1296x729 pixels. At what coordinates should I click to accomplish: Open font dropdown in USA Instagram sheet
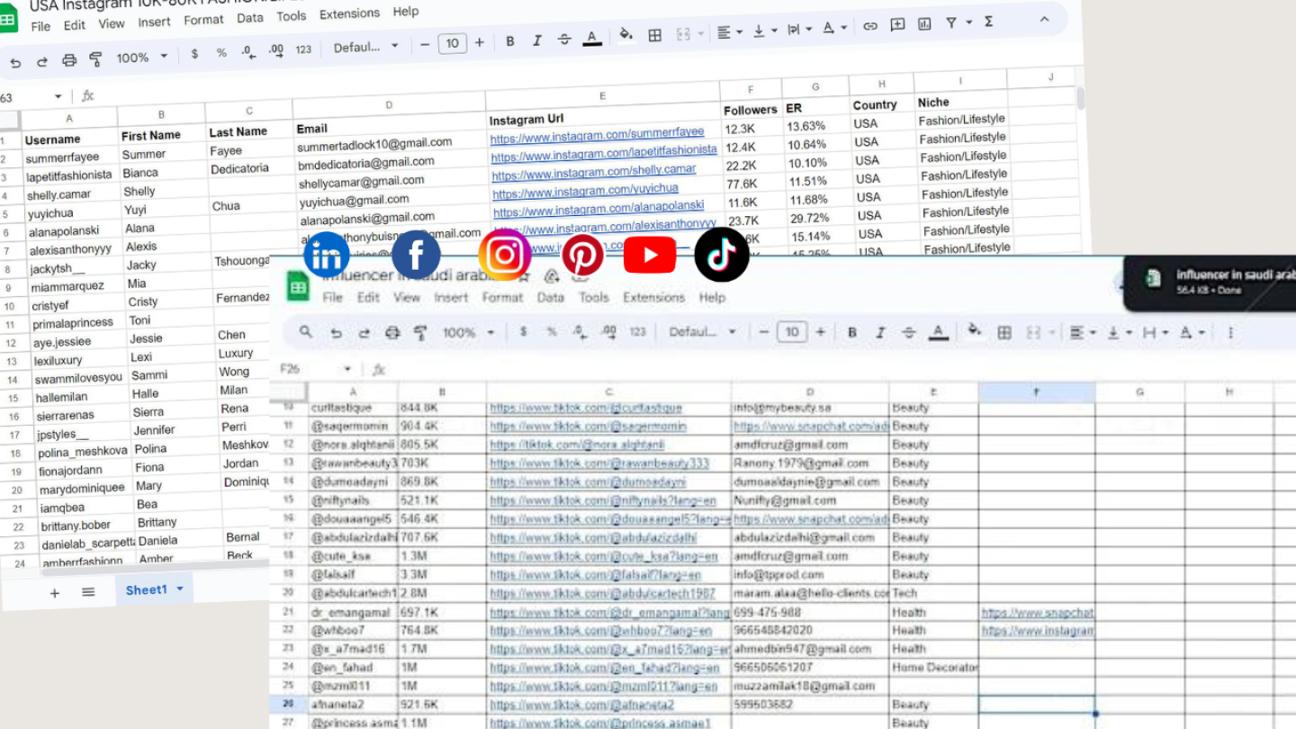pos(364,47)
